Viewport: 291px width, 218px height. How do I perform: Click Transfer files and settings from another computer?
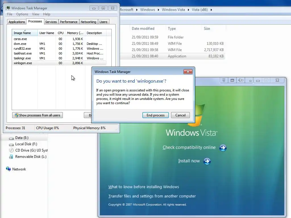pyautogui.click(x=152, y=196)
